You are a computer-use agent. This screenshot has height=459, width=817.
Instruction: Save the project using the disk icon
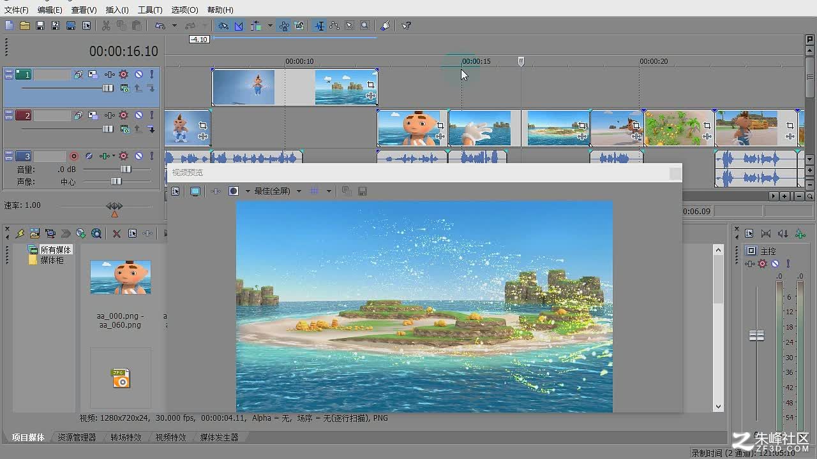coord(40,25)
